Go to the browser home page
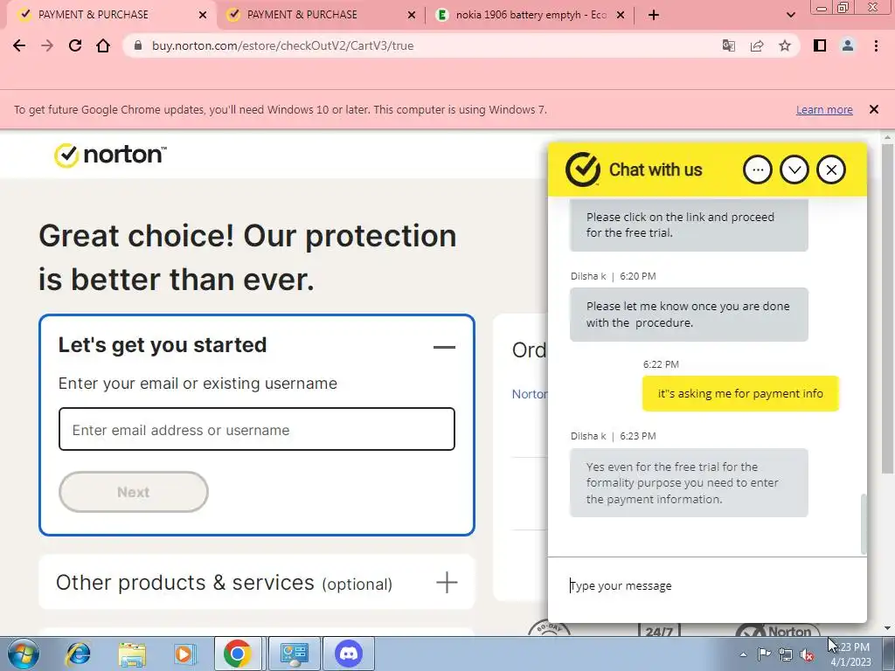This screenshot has width=895, height=671. pyautogui.click(x=103, y=45)
